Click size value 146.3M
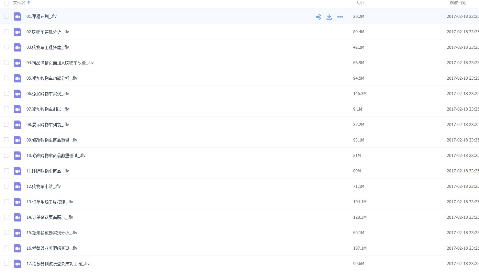 pos(360,94)
